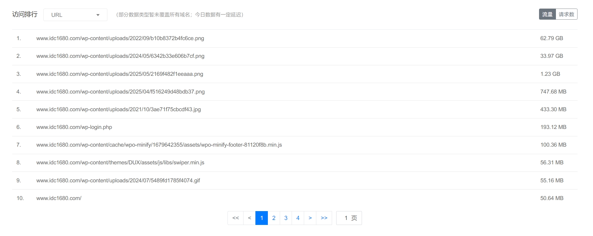Open the URL type dropdown
This screenshot has width=593, height=236.
tap(75, 15)
